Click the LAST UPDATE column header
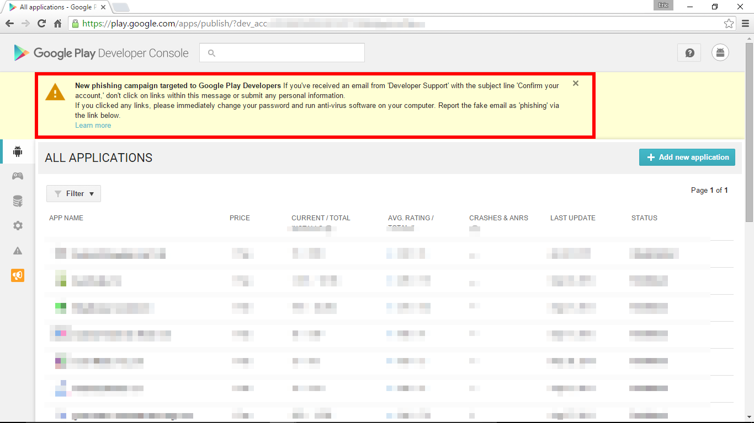Viewport: 754px width, 423px height. (573, 218)
